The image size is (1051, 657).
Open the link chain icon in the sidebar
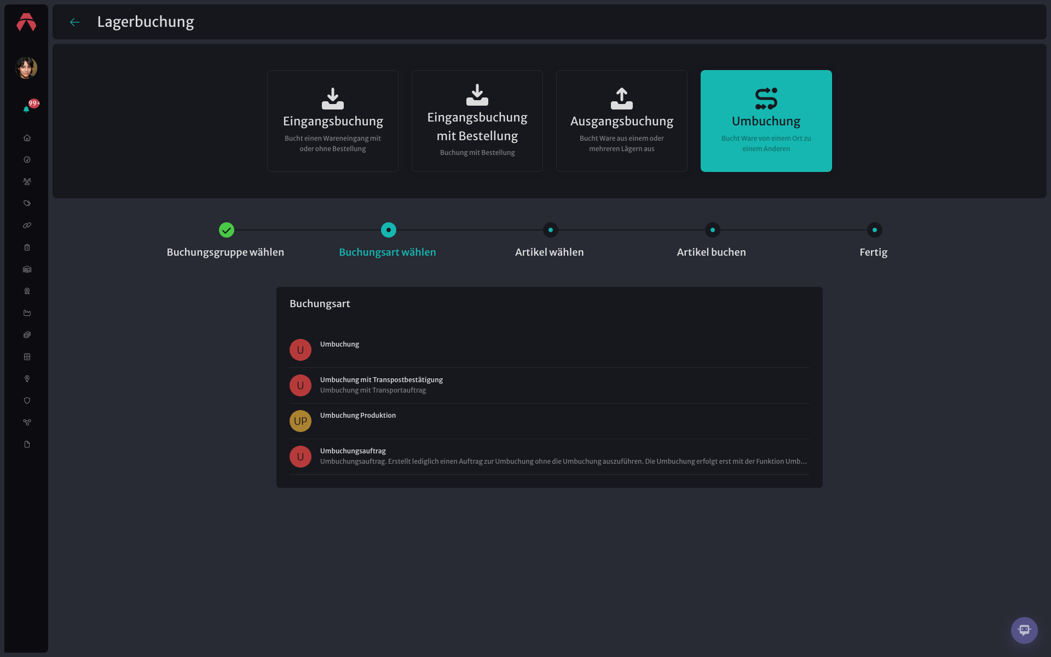click(27, 226)
